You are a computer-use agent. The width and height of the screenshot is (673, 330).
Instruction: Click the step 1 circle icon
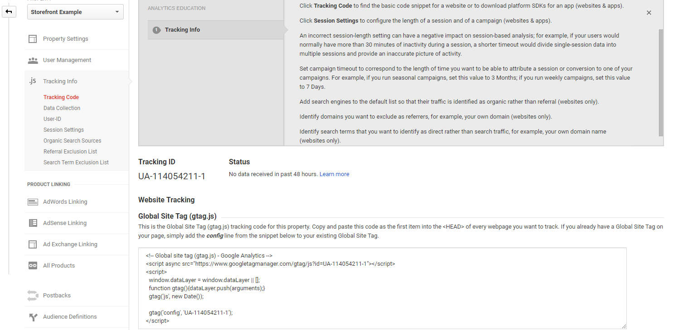pos(157,30)
